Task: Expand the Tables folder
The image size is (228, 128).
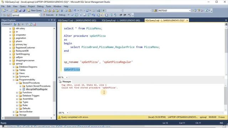Action: pos(14,70)
